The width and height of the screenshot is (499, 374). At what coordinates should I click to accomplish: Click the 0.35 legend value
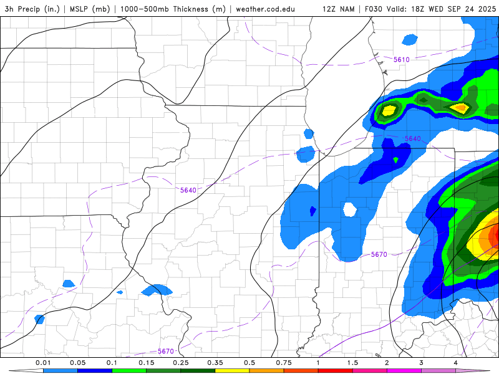tap(215, 363)
